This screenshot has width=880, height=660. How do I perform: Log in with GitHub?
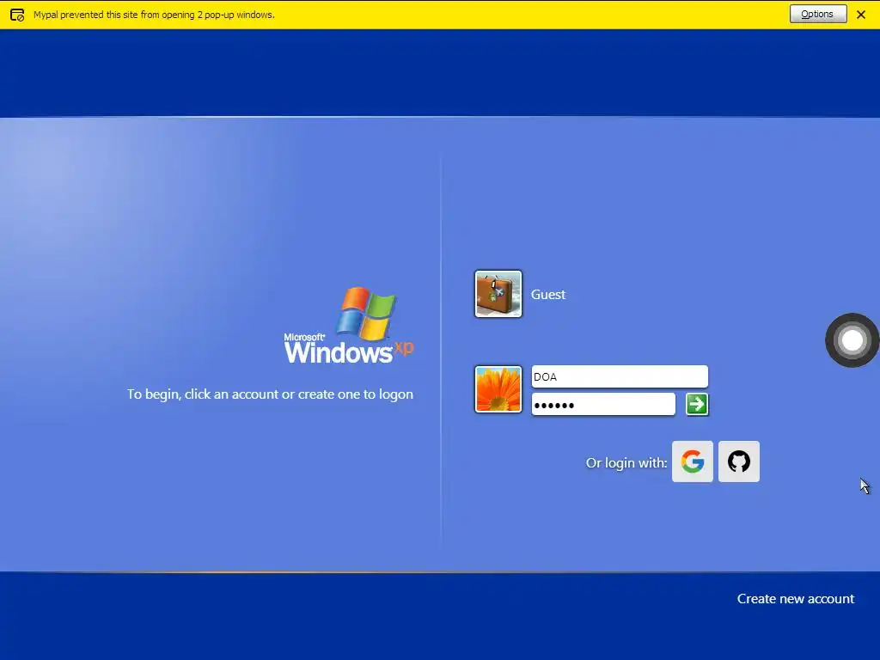point(738,461)
